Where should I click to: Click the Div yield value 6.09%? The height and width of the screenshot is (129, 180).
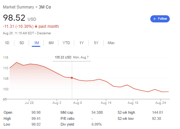[97, 124]
